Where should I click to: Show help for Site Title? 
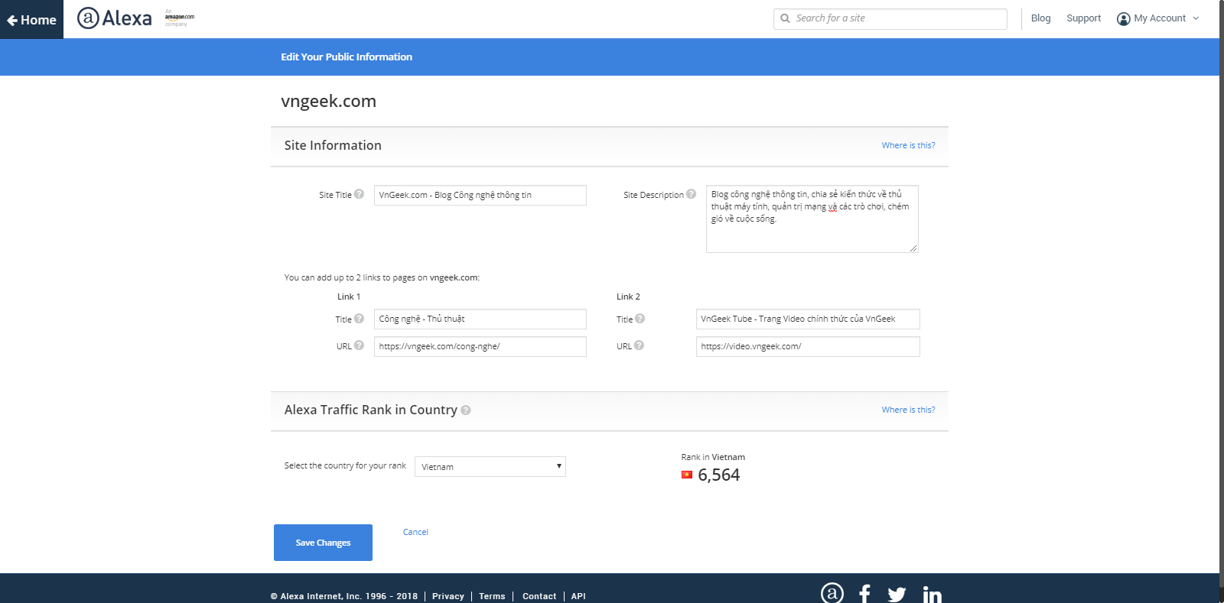(x=359, y=194)
